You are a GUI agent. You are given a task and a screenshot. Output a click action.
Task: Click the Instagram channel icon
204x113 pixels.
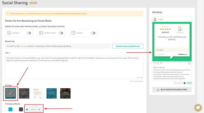point(9,33)
